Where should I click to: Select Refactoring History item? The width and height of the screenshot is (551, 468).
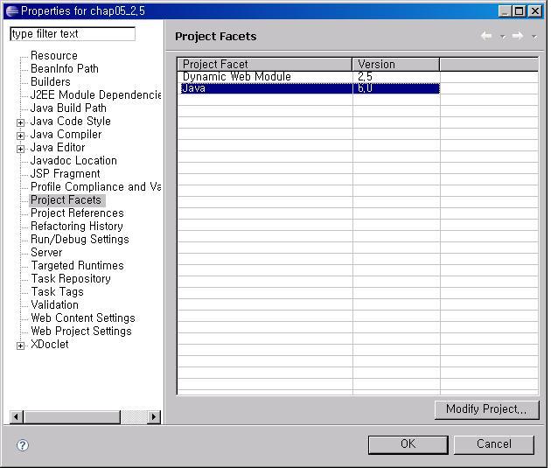(x=77, y=226)
